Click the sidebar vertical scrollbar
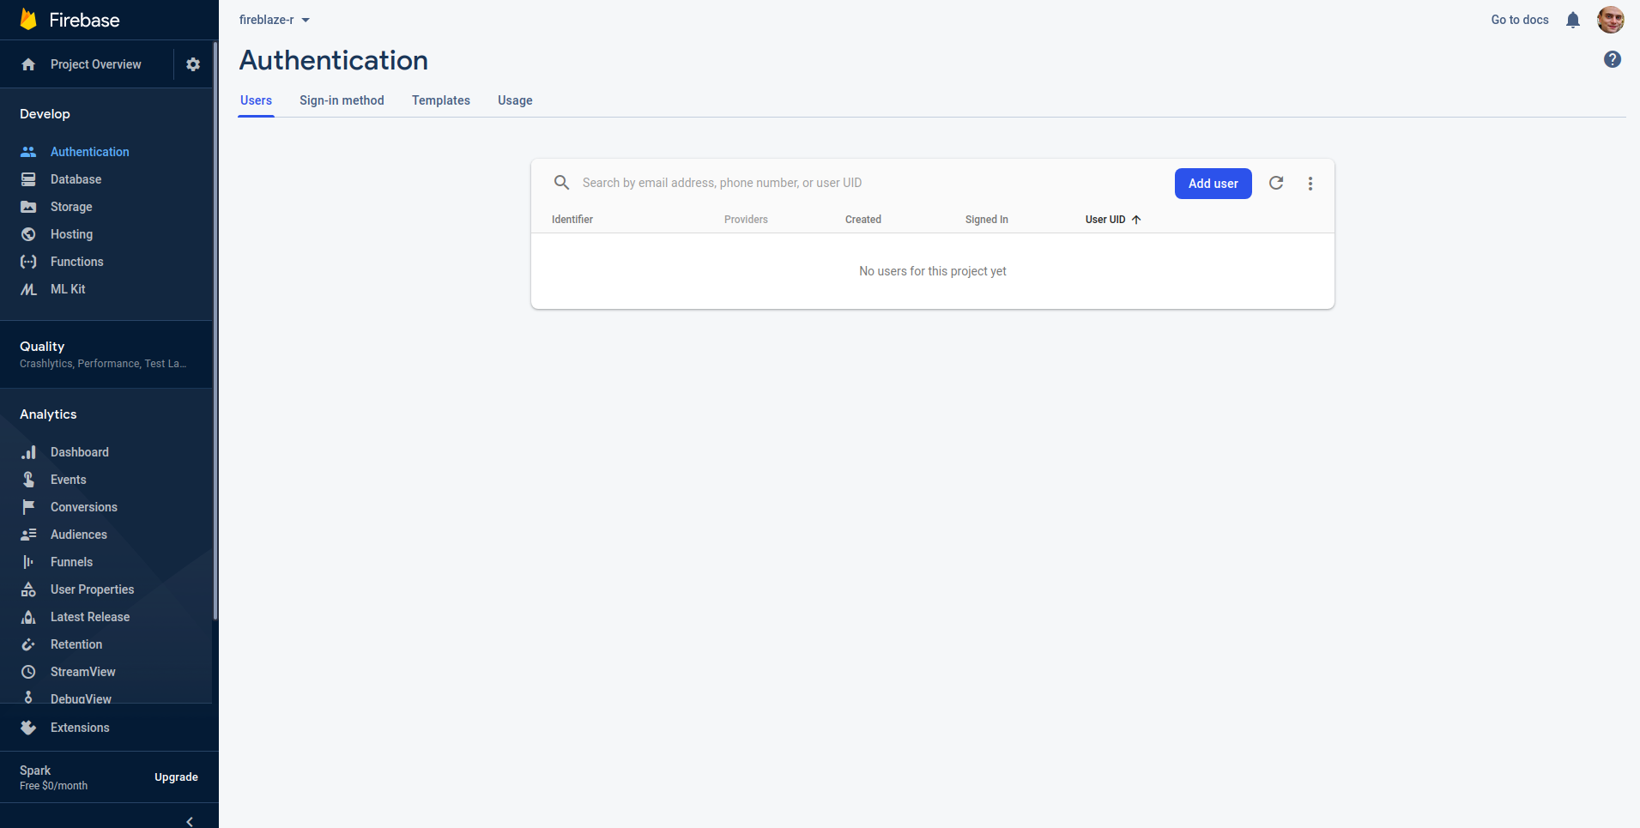The width and height of the screenshot is (1640, 828). click(215, 330)
